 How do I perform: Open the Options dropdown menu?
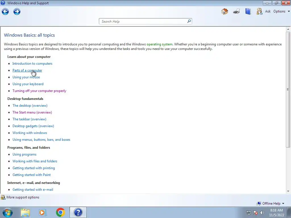click(281, 11)
